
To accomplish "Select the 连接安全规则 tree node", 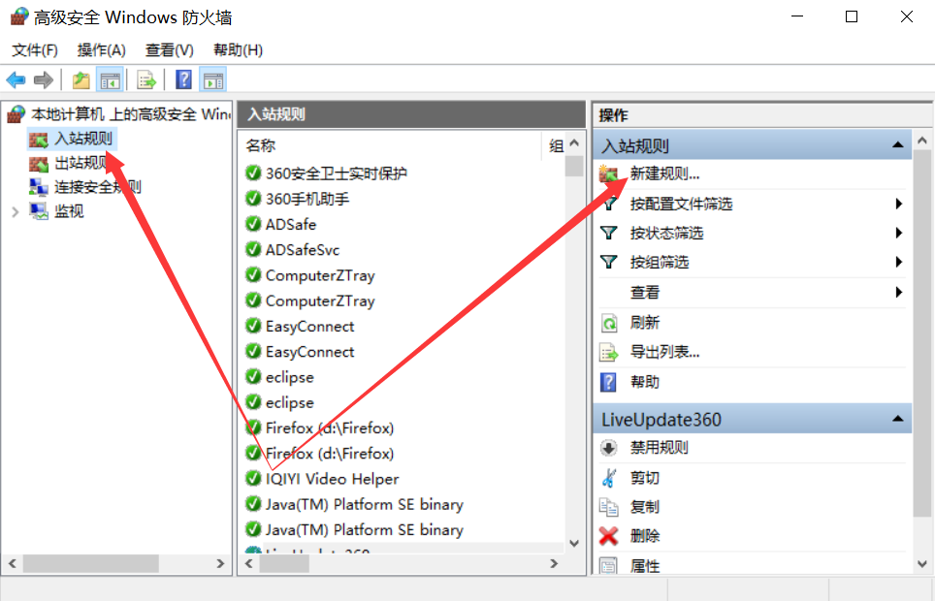I will [98, 187].
